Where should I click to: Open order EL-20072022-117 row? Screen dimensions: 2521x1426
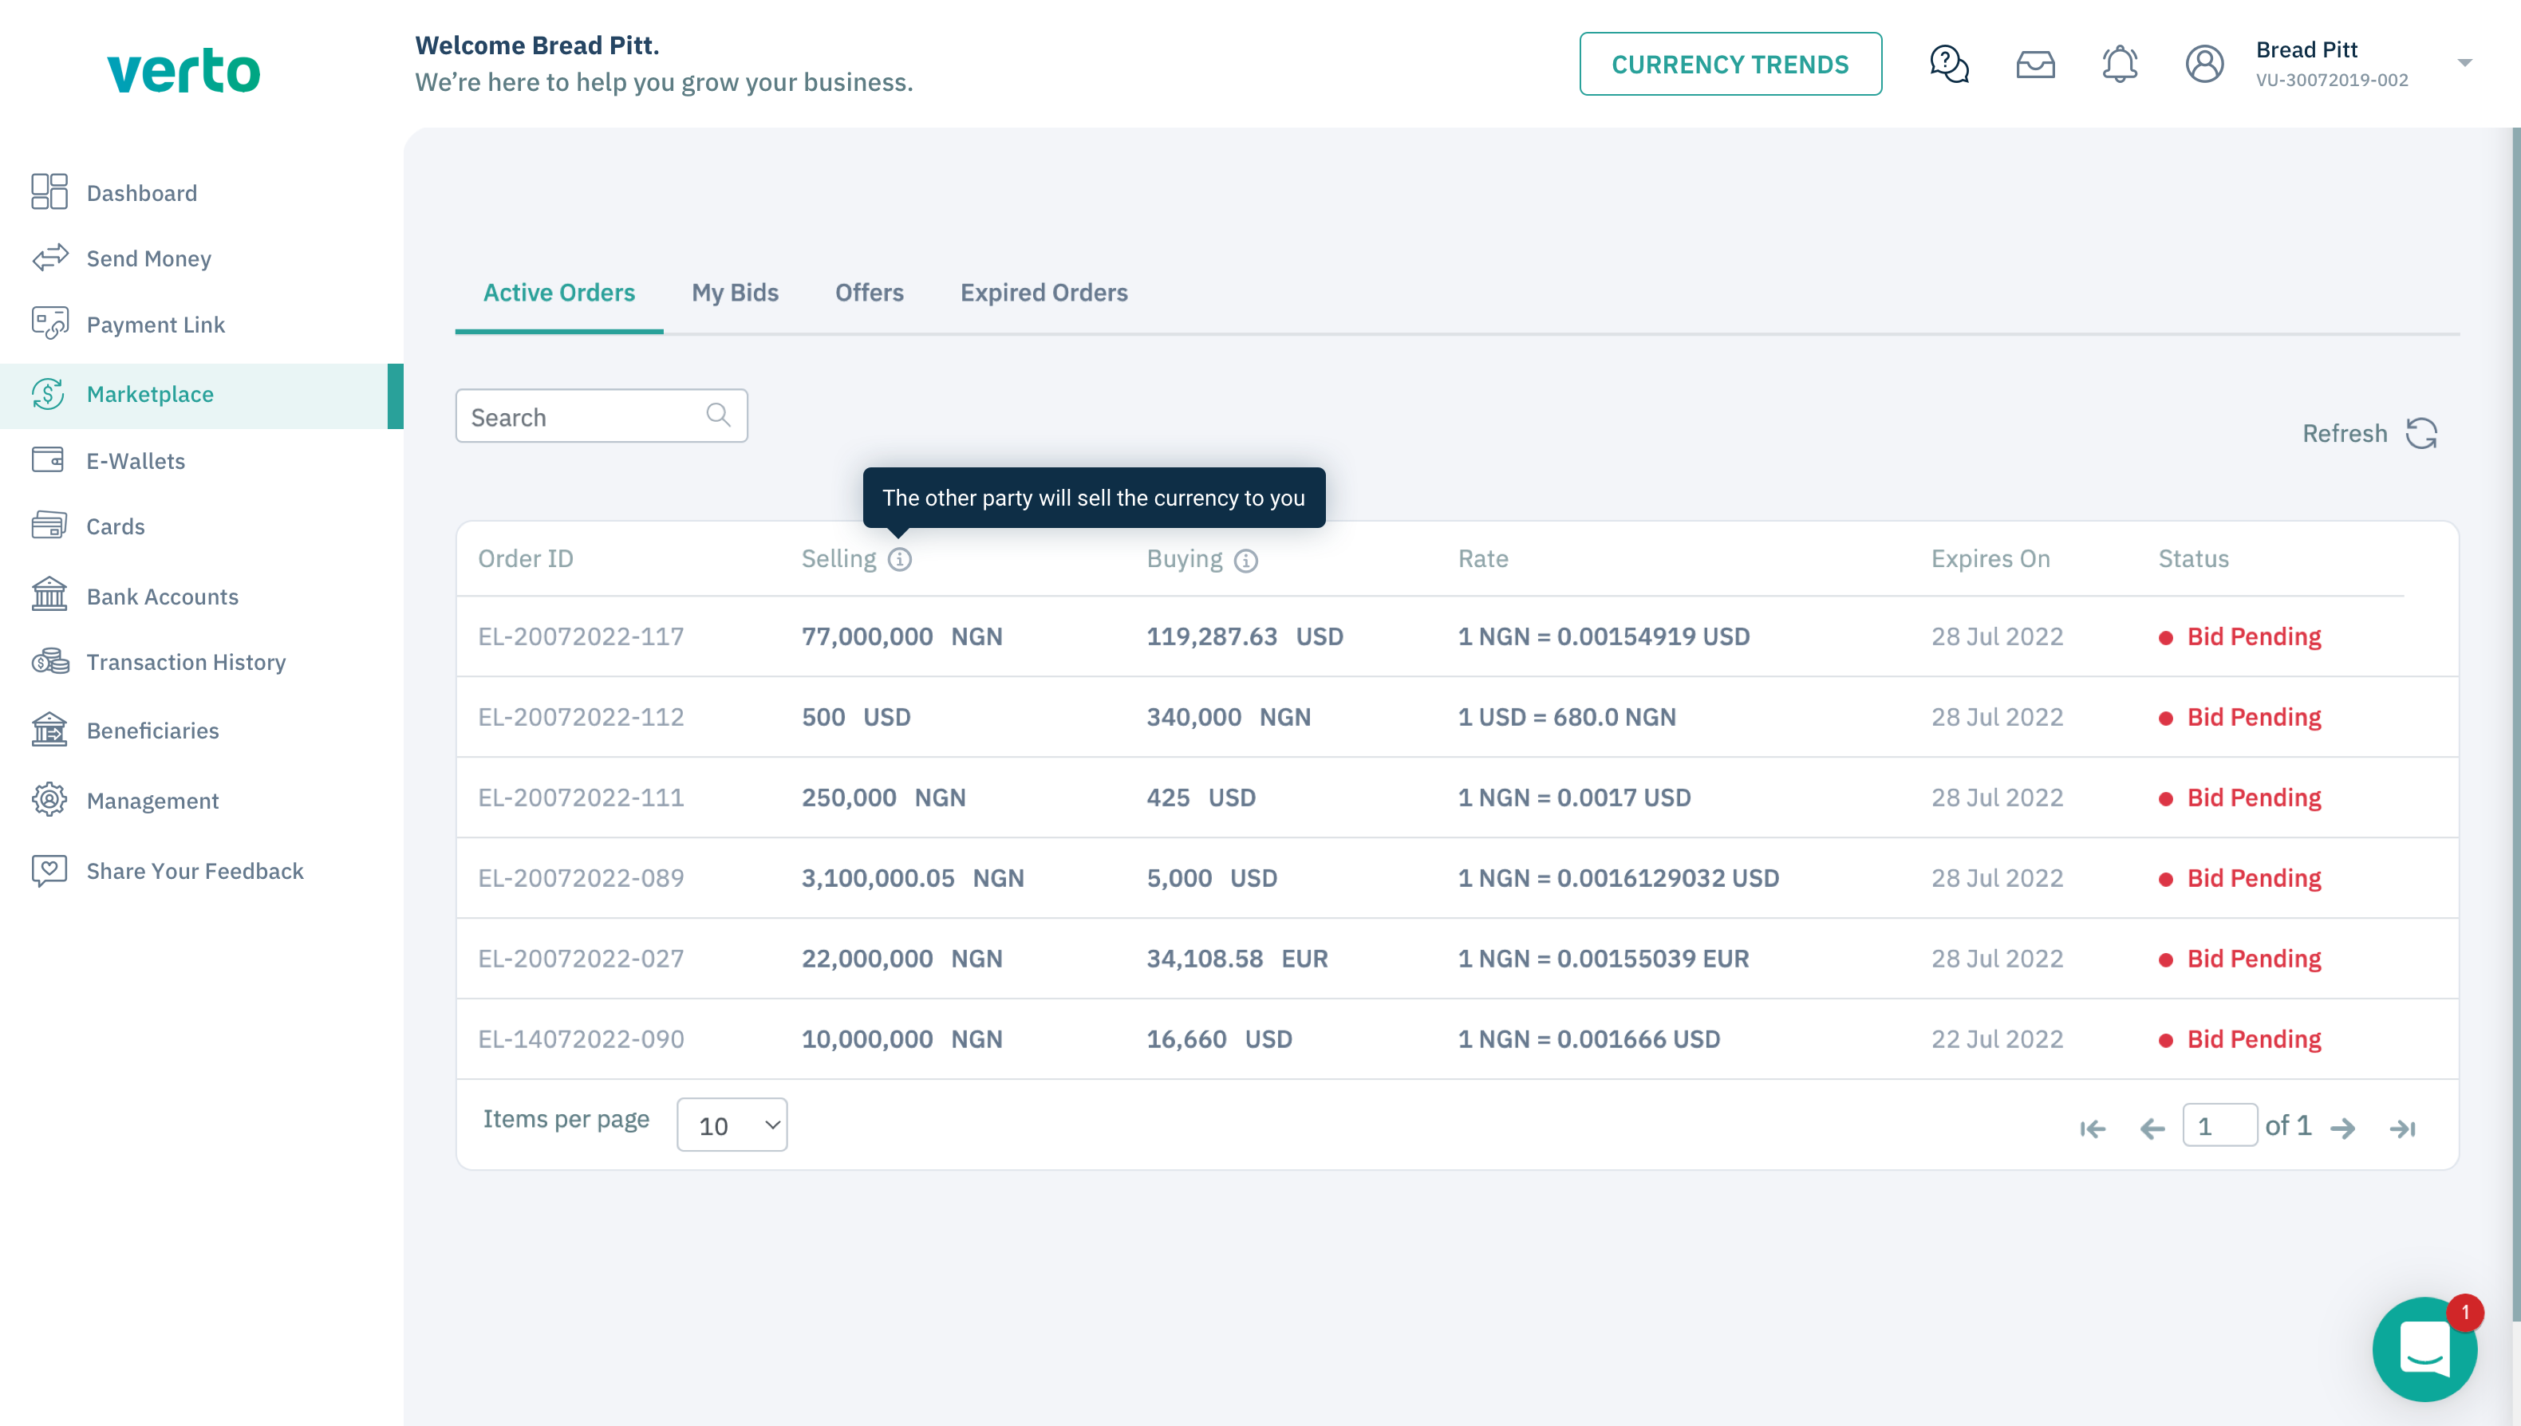tap(581, 636)
